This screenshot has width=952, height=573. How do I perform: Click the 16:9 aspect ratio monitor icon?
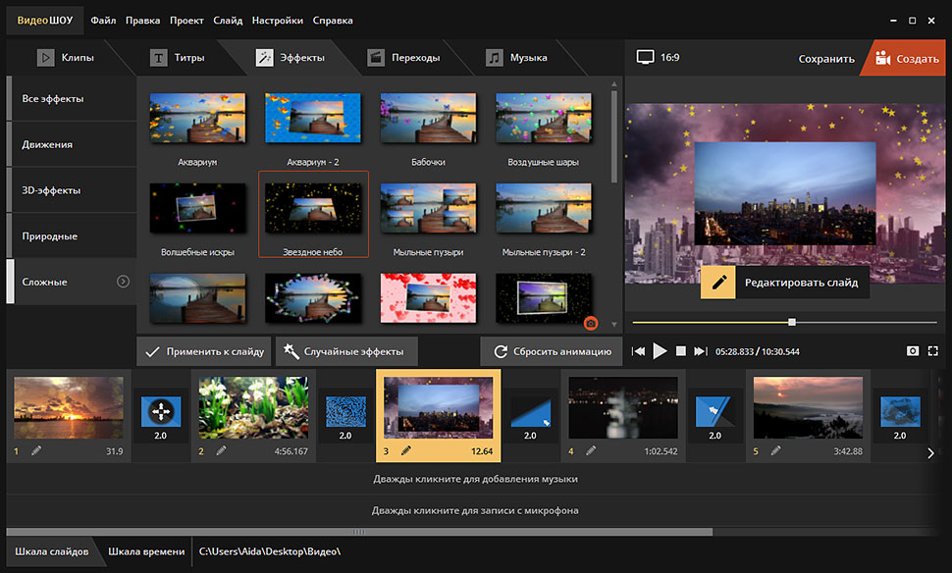pyautogui.click(x=645, y=58)
